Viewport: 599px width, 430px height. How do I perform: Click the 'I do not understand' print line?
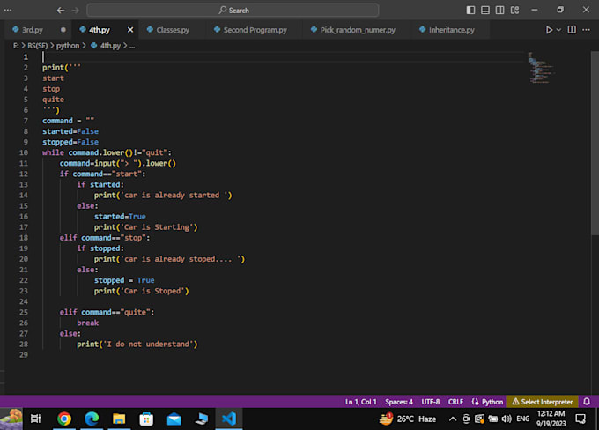[137, 344]
